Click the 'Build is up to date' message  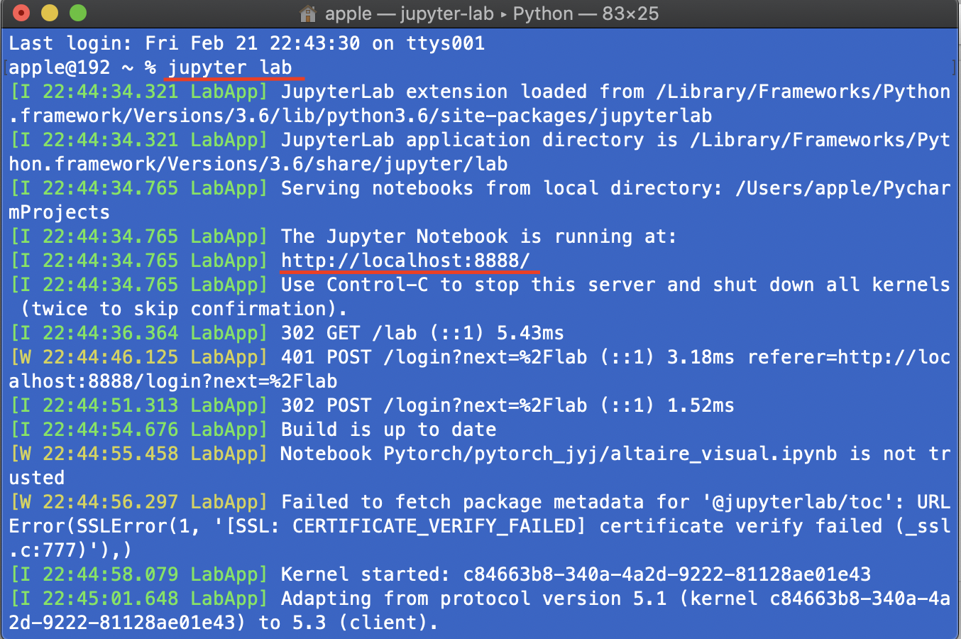coord(388,430)
